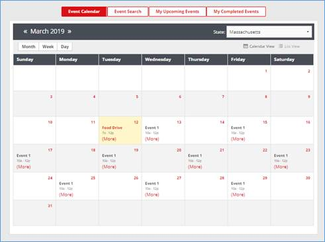The image size is (325, 242).
Task: Select date number 5 on Tuesday
Action: (x=137, y=97)
